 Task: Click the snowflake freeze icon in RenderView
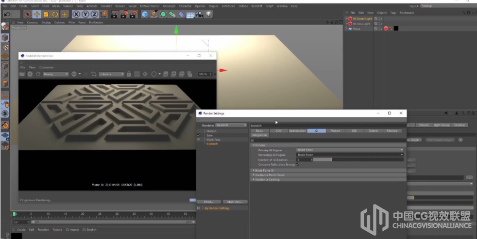click(x=145, y=74)
